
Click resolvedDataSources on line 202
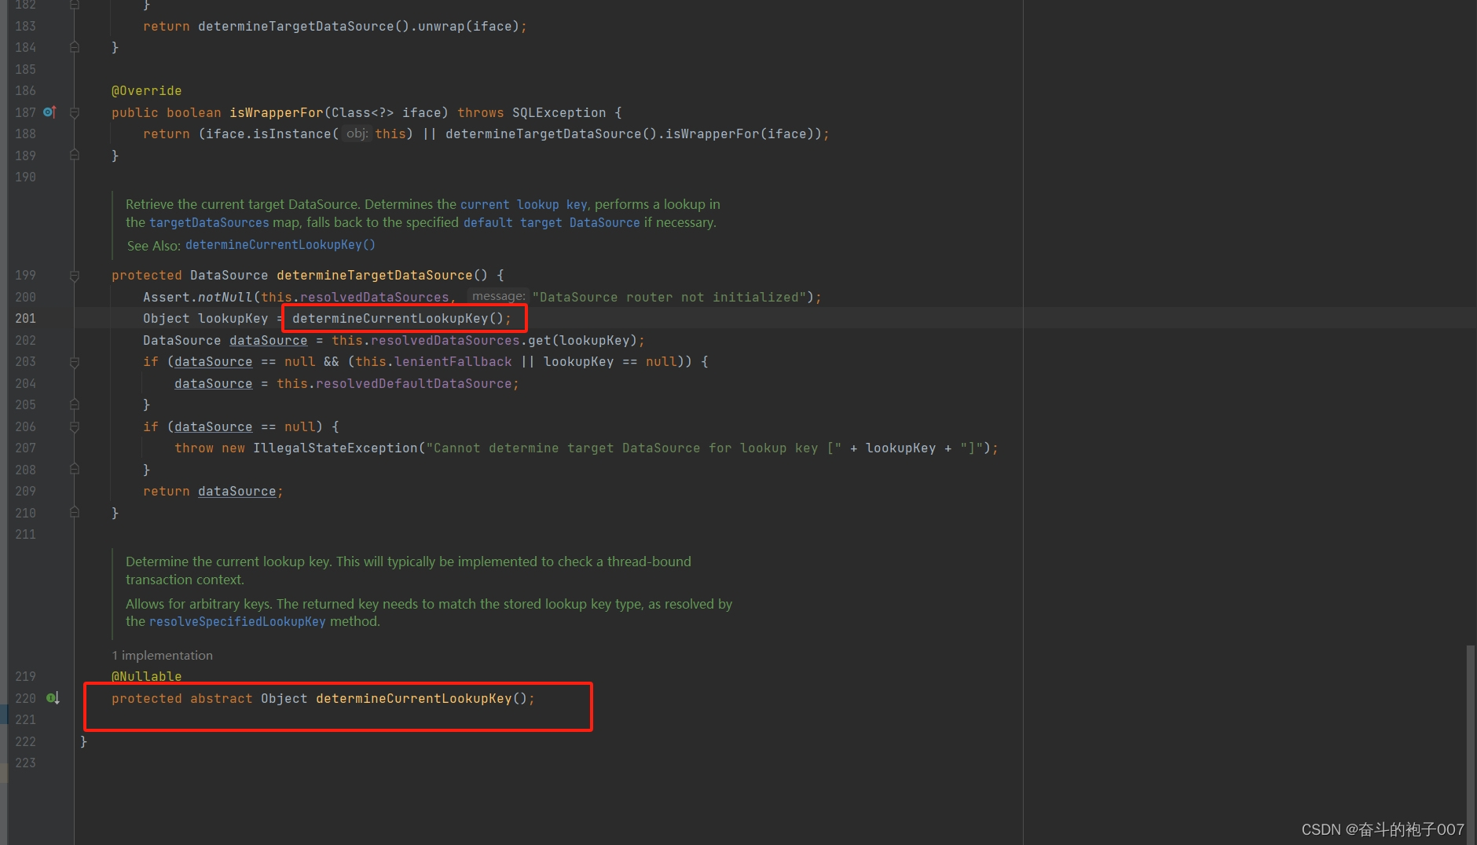pyautogui.click(x=445, y=340)
